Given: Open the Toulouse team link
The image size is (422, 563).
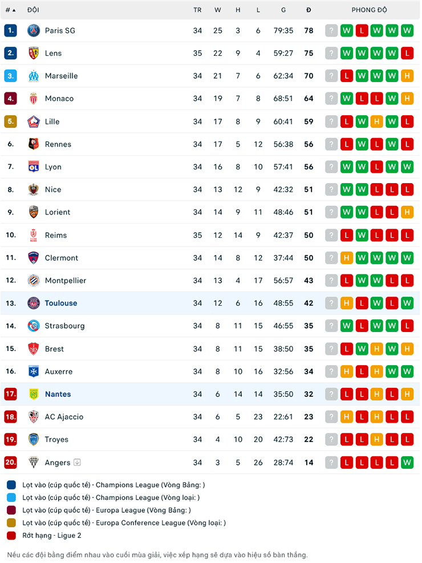Looking at the screenshot, I should 61,303.
